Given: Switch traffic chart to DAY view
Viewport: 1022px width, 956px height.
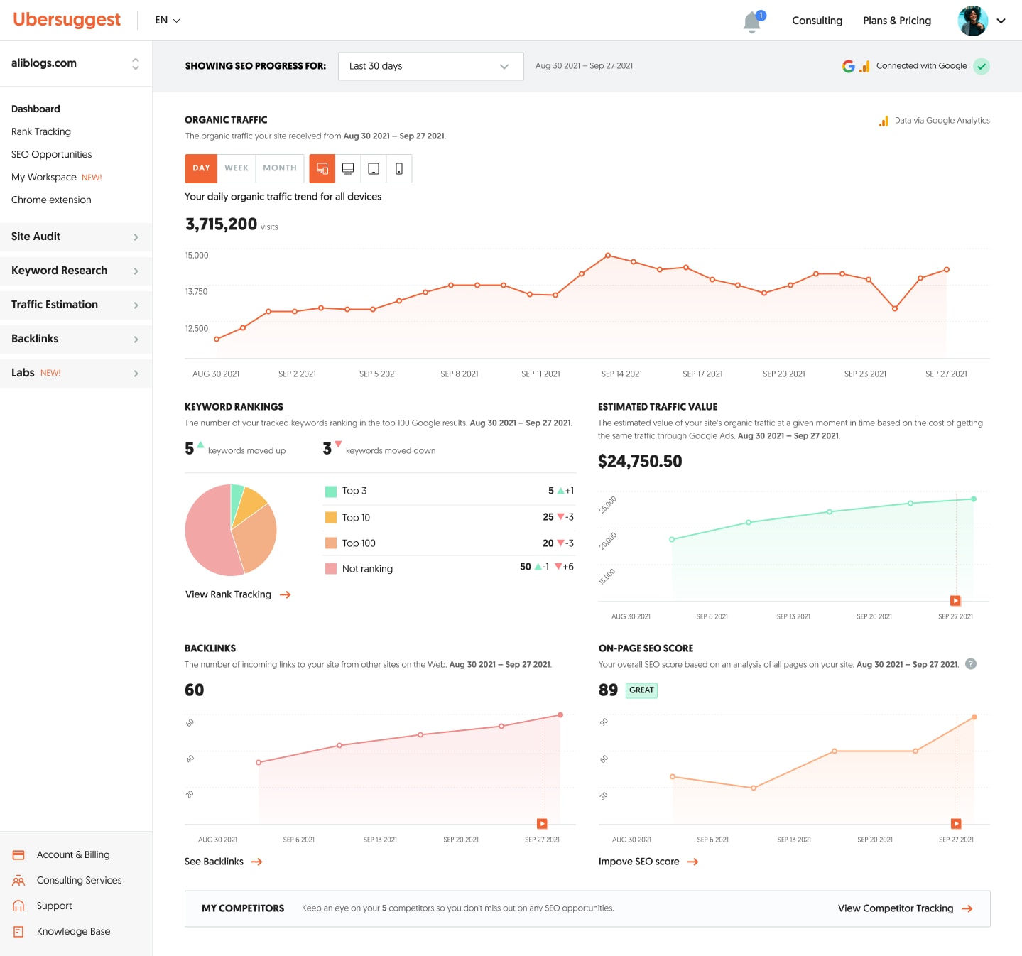Looking at the screenshot, I should [x=201, y=169].
